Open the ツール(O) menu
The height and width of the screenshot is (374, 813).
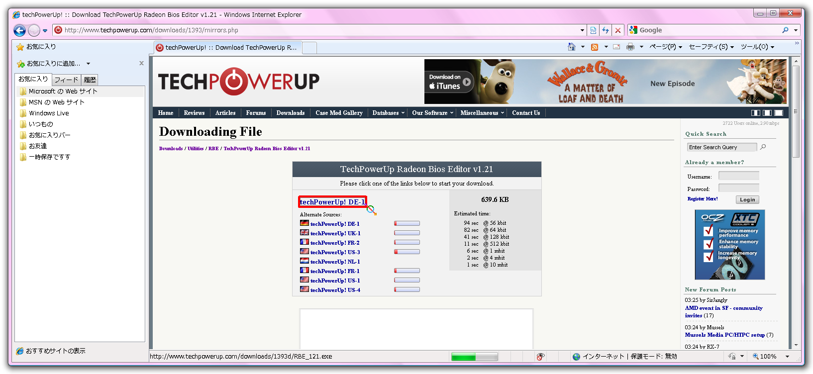click(757, 47)
